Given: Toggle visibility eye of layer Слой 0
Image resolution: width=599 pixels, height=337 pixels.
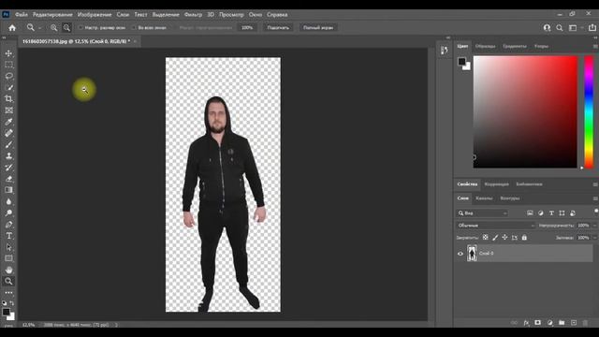Looking at the screenshot, I should coord(460,254).
